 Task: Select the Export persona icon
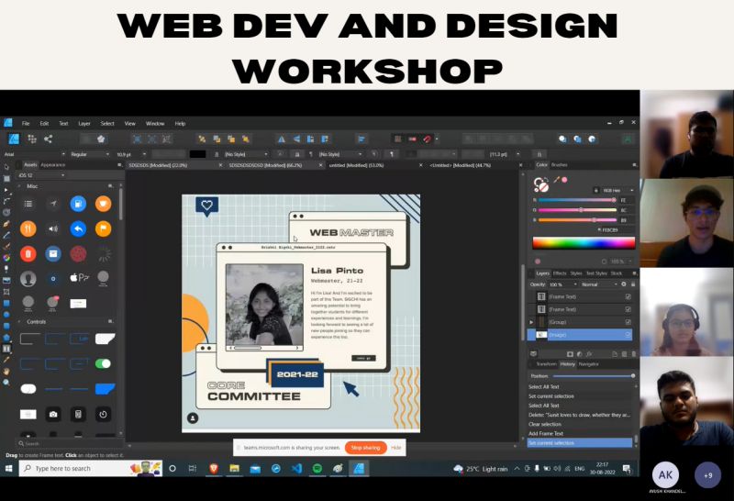(x=49, y=139)
